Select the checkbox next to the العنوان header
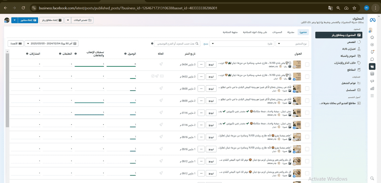The image size is (381, 183). tap(307, 53)
